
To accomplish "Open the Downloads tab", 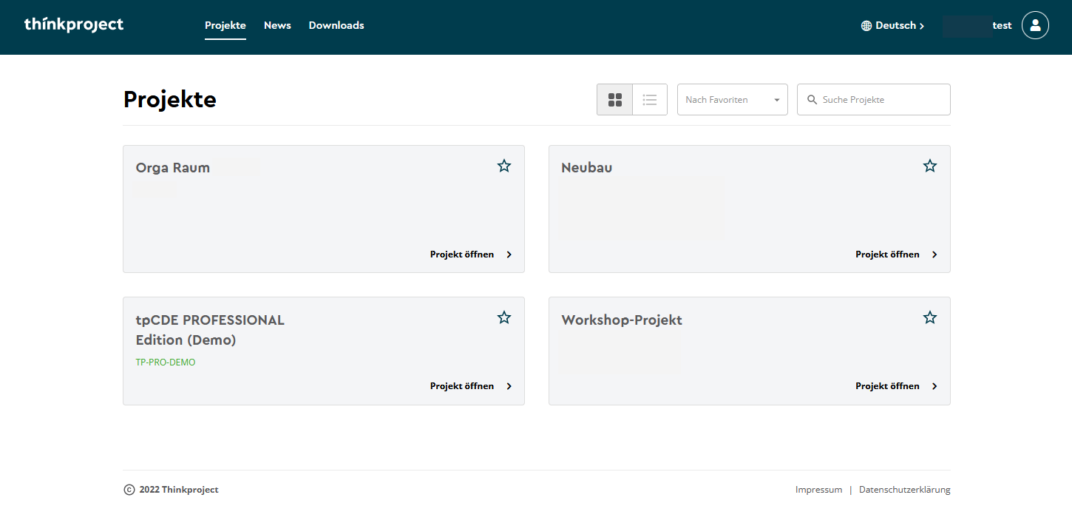I will [336, 26].
